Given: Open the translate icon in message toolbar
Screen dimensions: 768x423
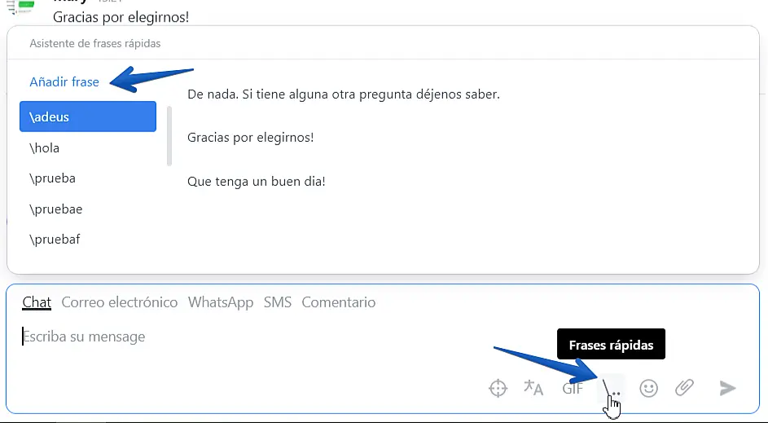Looking at the screenshot, I should pos(533,388).
